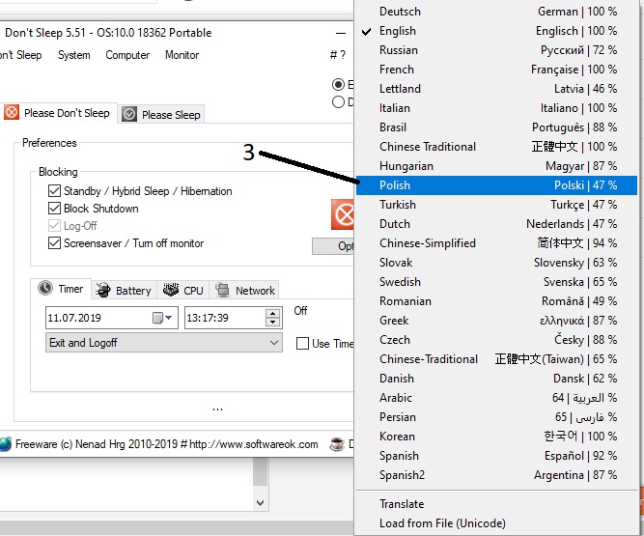Screen dimensions: 644x536
Task: Click the red Please Don't Sleep tab icon
Action: click(x=12, y=112)
